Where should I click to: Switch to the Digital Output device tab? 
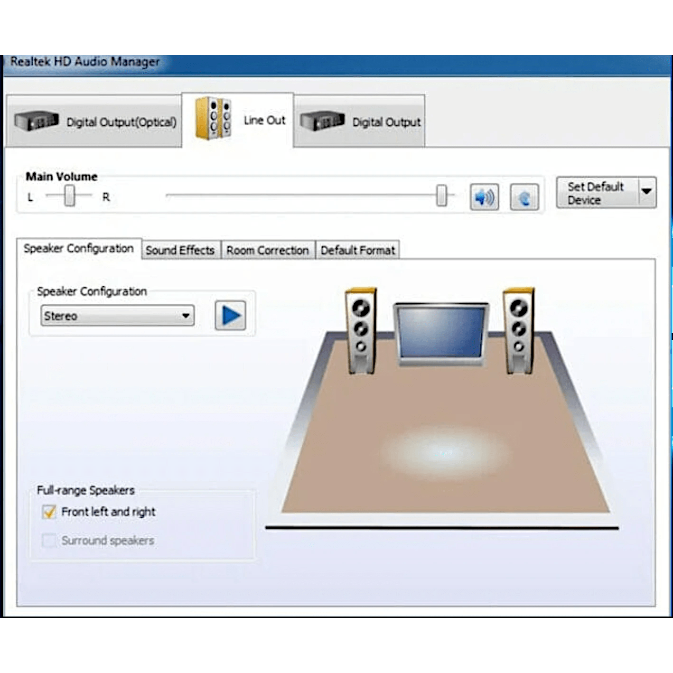pos(359,122)
